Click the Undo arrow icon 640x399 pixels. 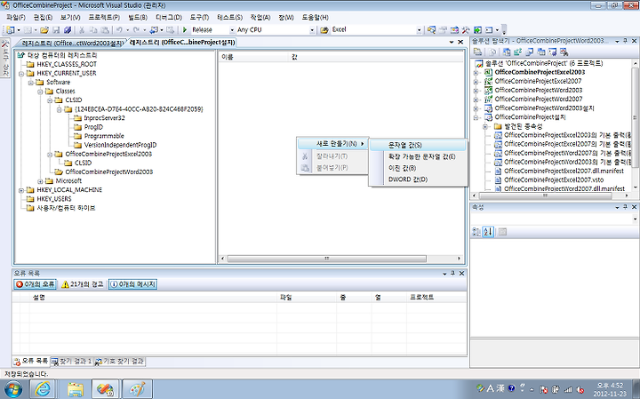[119, 30]
